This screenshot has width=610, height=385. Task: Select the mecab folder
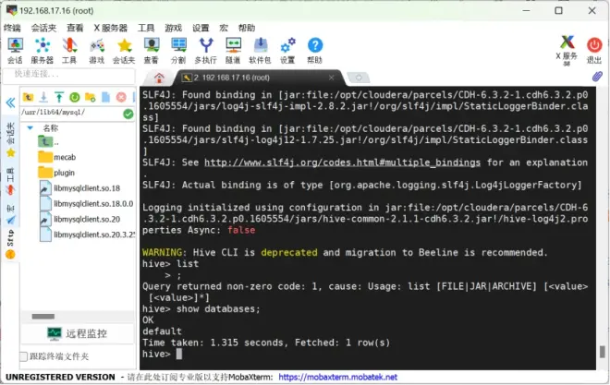click(x=56, y=157)
